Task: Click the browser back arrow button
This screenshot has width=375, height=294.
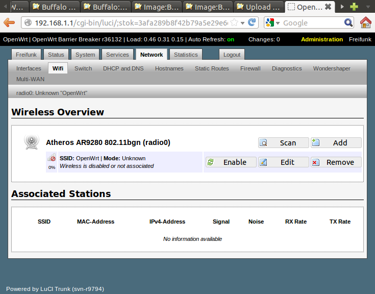Action: point(9,22)
